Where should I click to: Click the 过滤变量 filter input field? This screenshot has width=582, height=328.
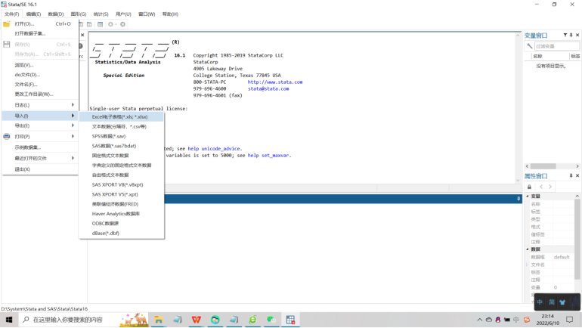tap(557, 46)
